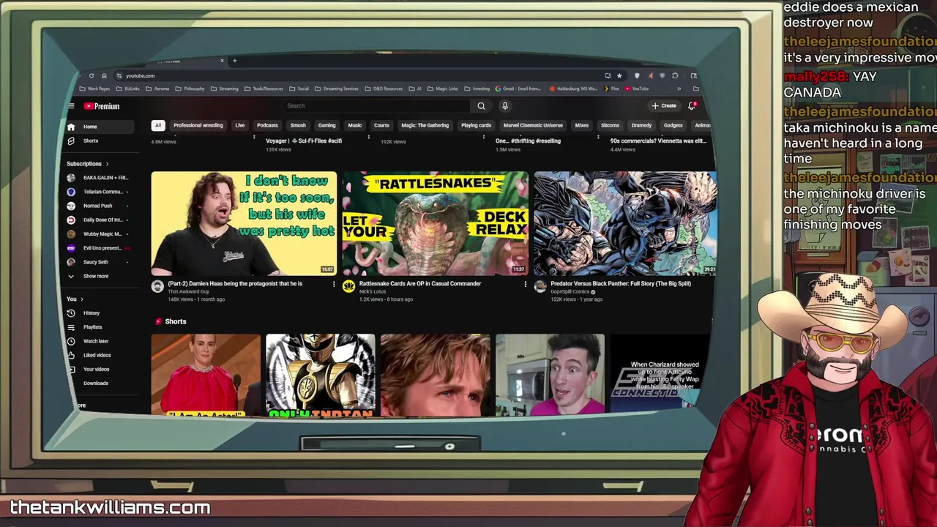Open Saucy Seth subscription channel

(x=99, y=262)
